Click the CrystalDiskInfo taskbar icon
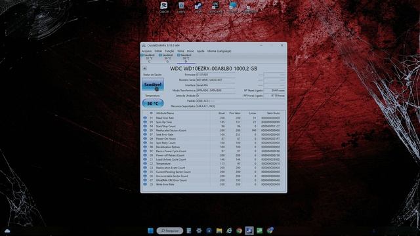420x236 pixels. click(249, 231)
